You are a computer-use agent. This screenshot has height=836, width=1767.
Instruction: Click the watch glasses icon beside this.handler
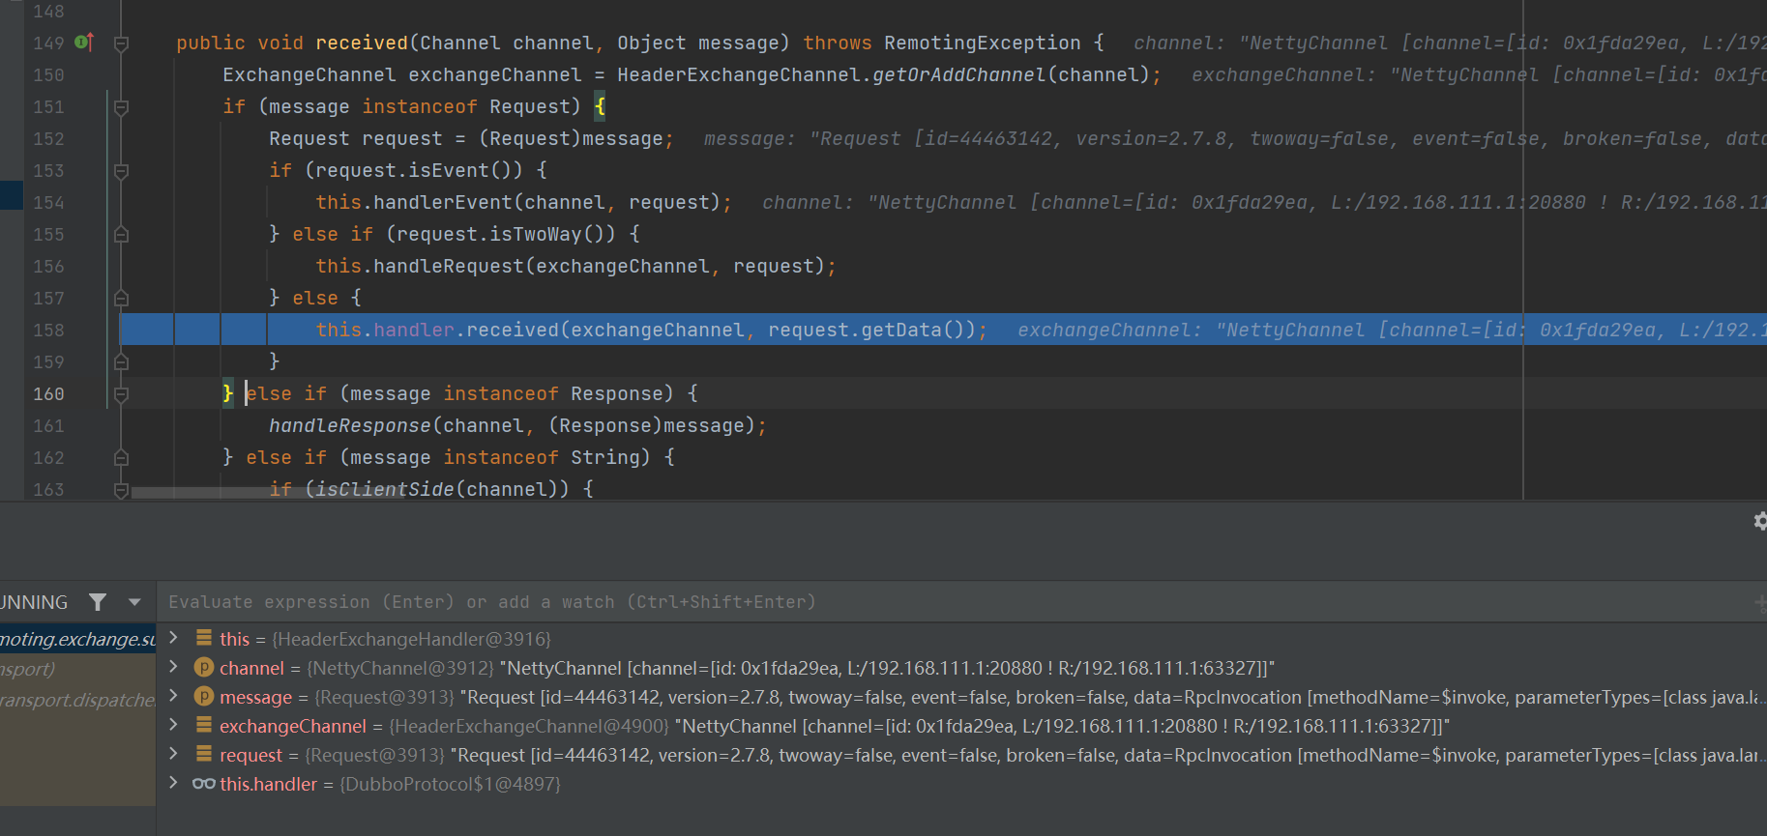[203, 783]
